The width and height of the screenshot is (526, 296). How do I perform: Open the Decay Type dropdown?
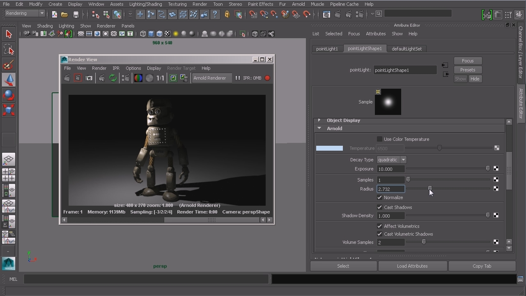[391, 160]
